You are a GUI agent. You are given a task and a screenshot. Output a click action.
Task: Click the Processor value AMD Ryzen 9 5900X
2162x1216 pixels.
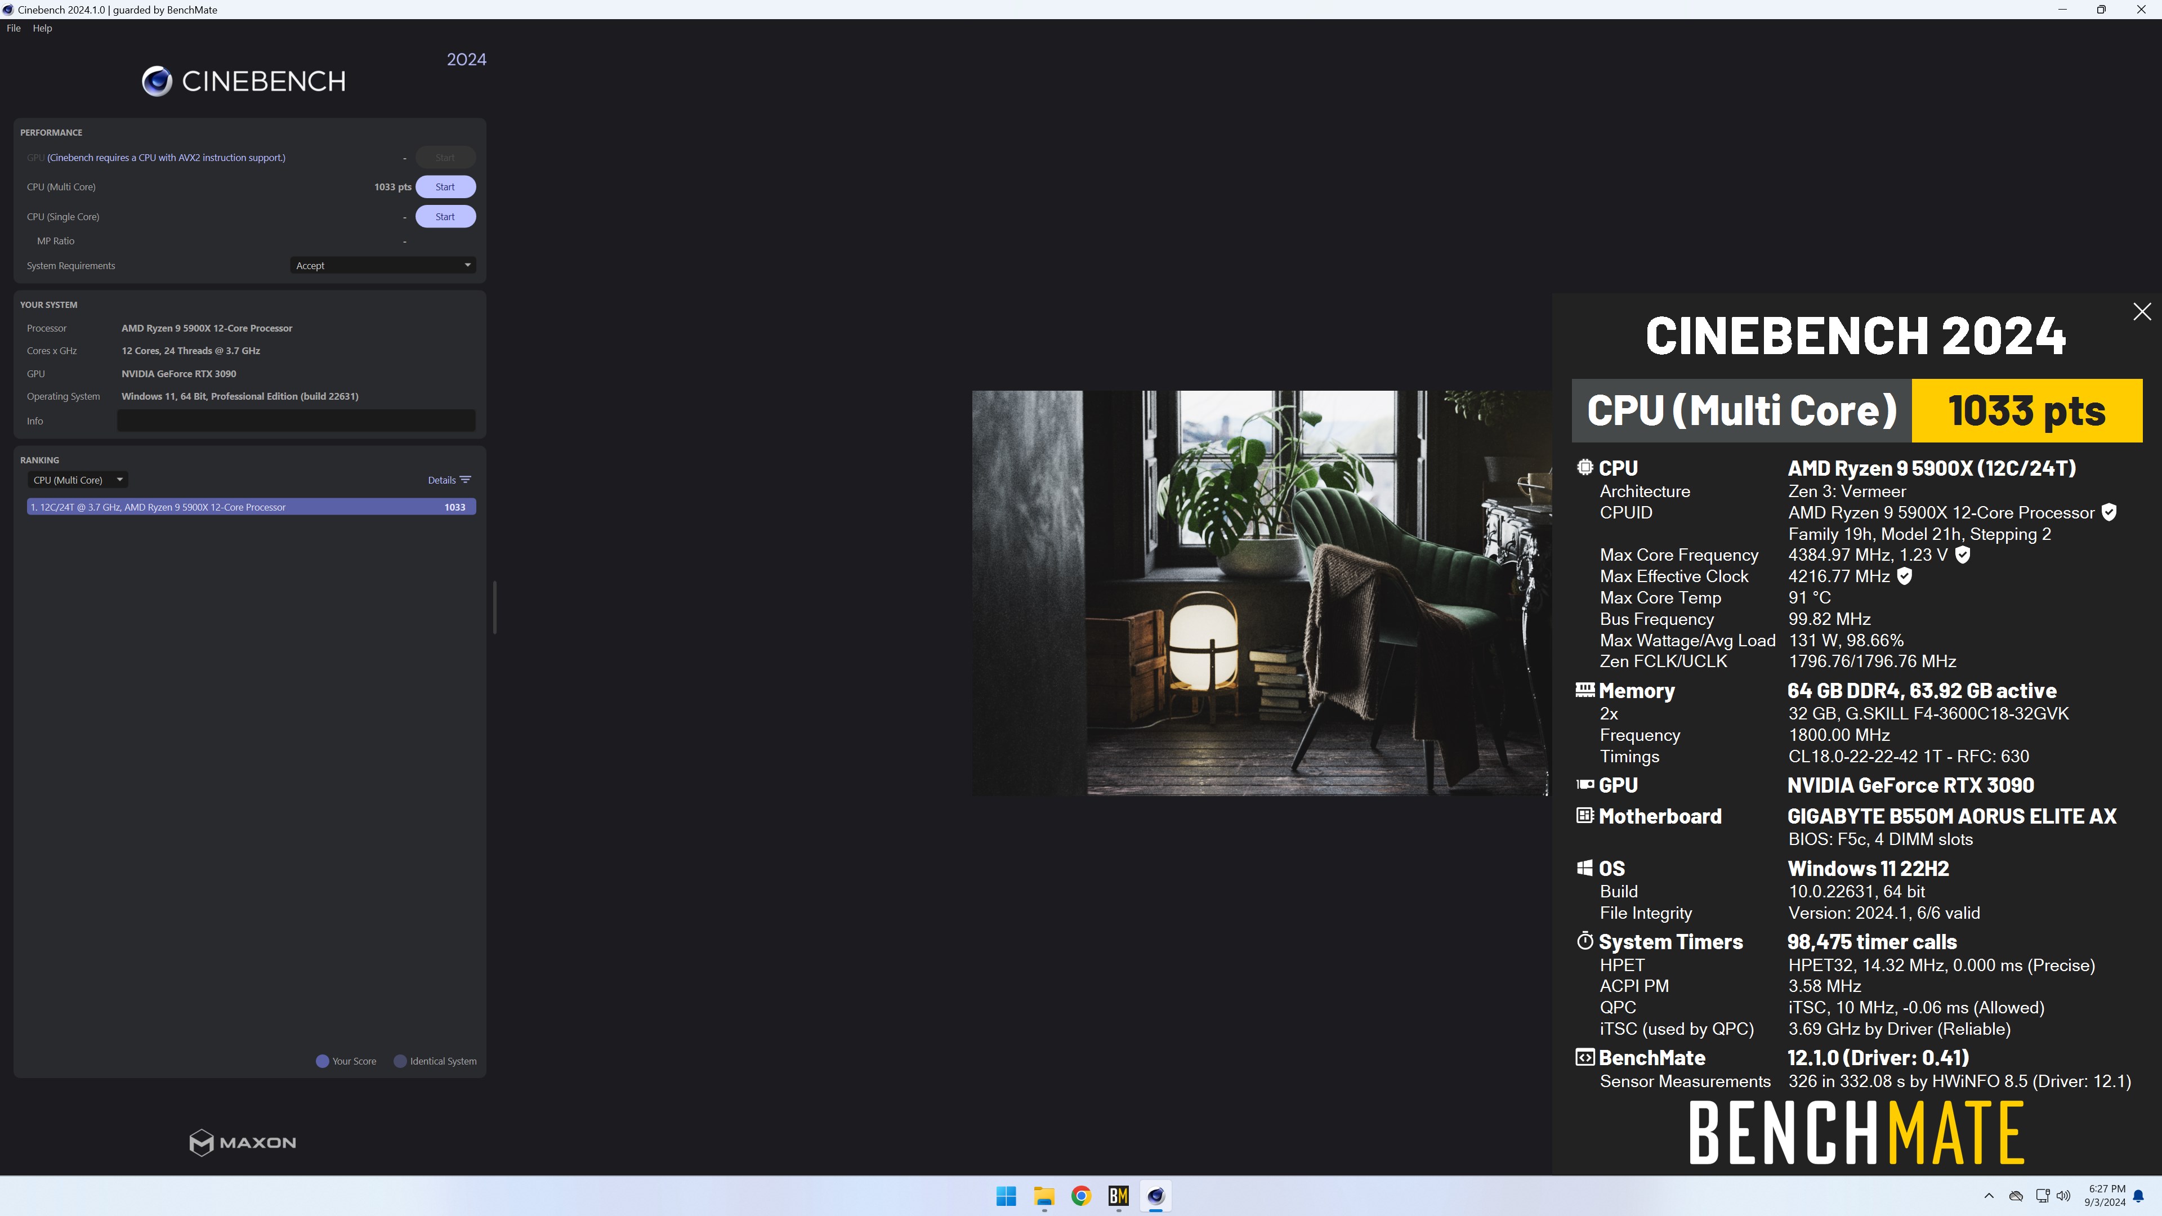pyautogui.click(x=207, y=328)
